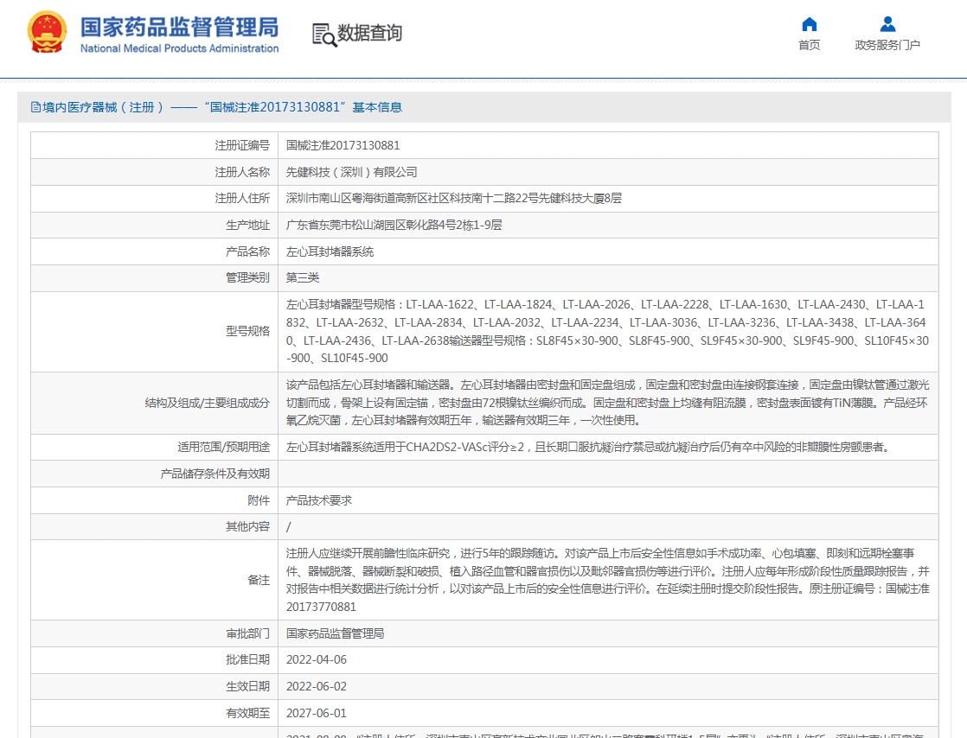
Task: Select the 2027-06-01 date
Action: pyautogui.click(x=317, y=713)
